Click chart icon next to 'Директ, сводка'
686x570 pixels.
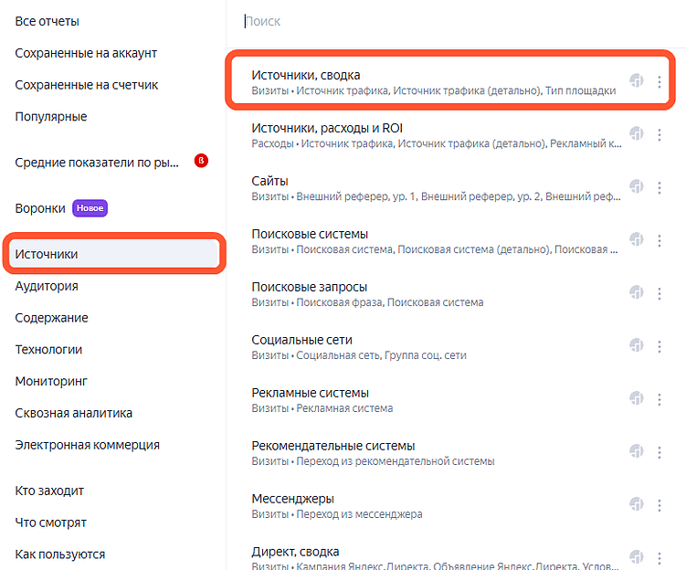click(x=637, y=557)
